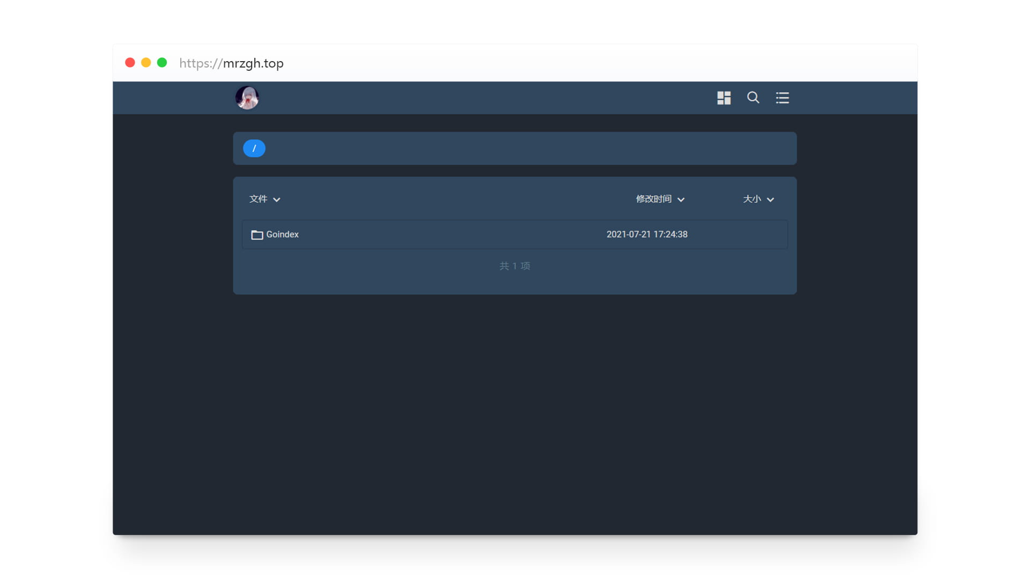Click the 共 1 项 item count text
The height and width of the screenshot is (579, 1030).
click(x=514, y=266)
